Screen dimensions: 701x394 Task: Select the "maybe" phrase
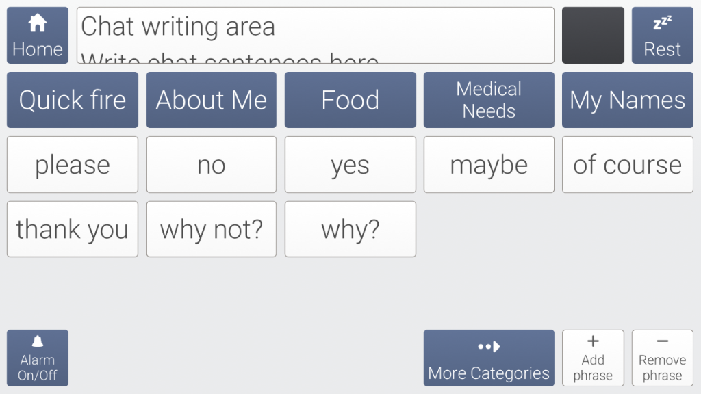(x=489, y=165)
